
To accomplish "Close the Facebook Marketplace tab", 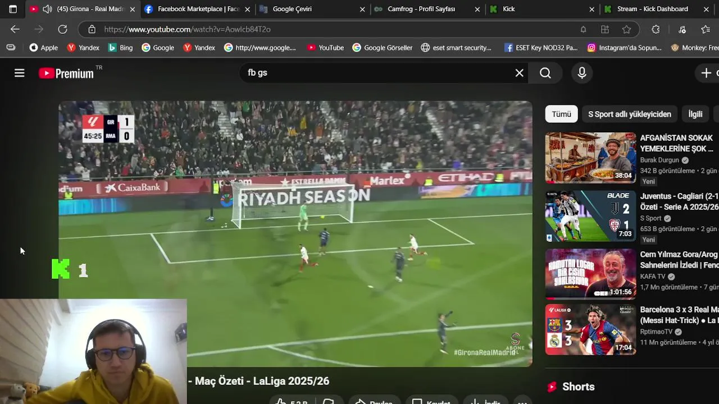I will [x=247, y=9].
